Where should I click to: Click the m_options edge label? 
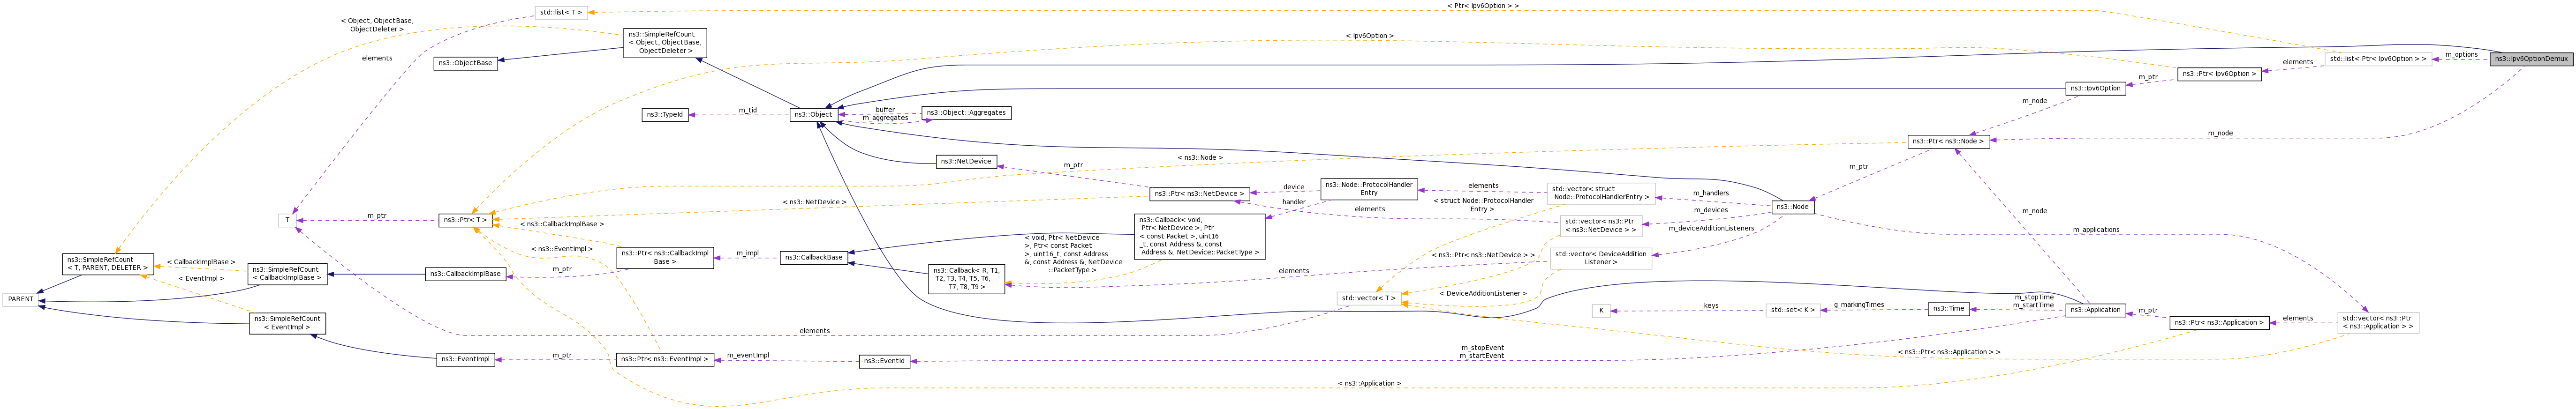click(2461, 55)
